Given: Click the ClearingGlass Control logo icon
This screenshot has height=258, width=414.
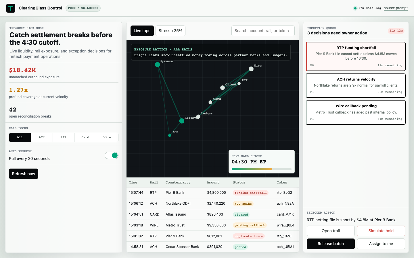Looking at the screenshot, I should pos(11,8).
